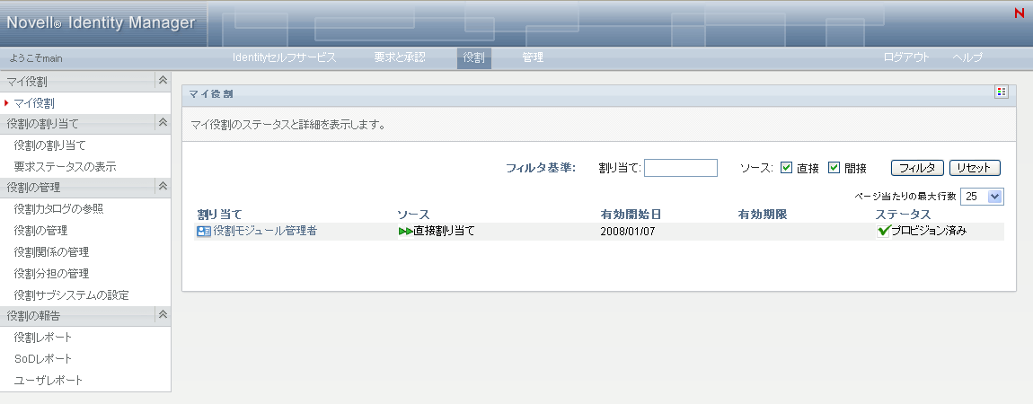Open the マイ役割 panel options icon

coord(1002,92)
